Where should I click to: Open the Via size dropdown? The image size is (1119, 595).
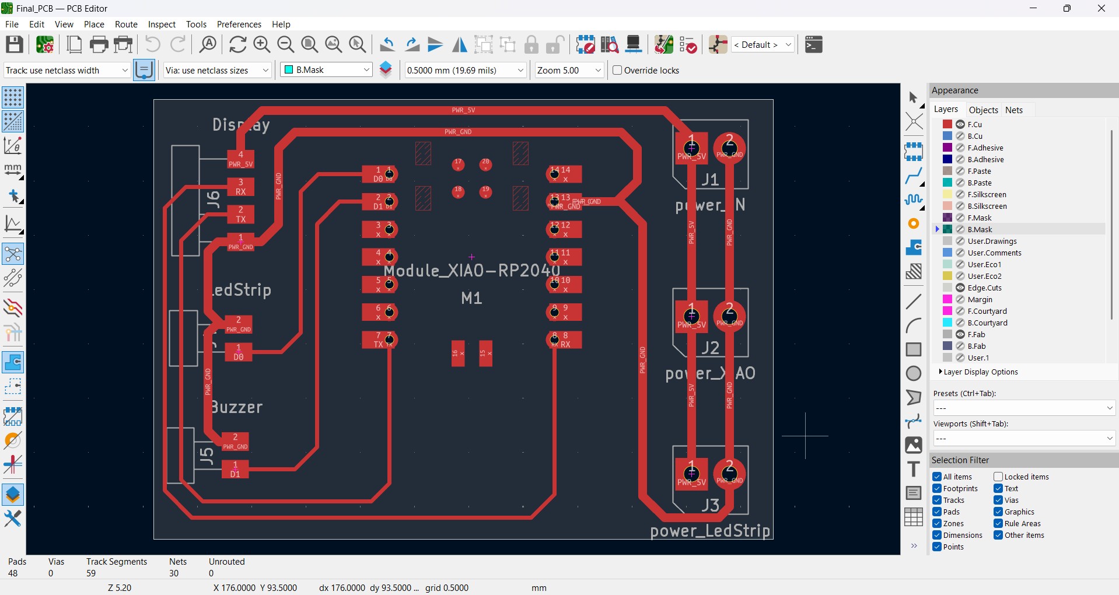(218, 70)
